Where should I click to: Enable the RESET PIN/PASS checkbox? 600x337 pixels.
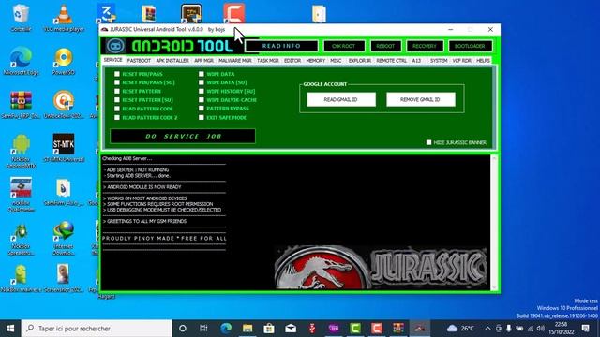click(117, 74)
